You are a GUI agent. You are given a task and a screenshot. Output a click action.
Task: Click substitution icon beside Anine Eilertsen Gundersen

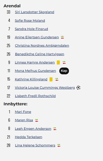pyautogui.click(x=62, y=37)
